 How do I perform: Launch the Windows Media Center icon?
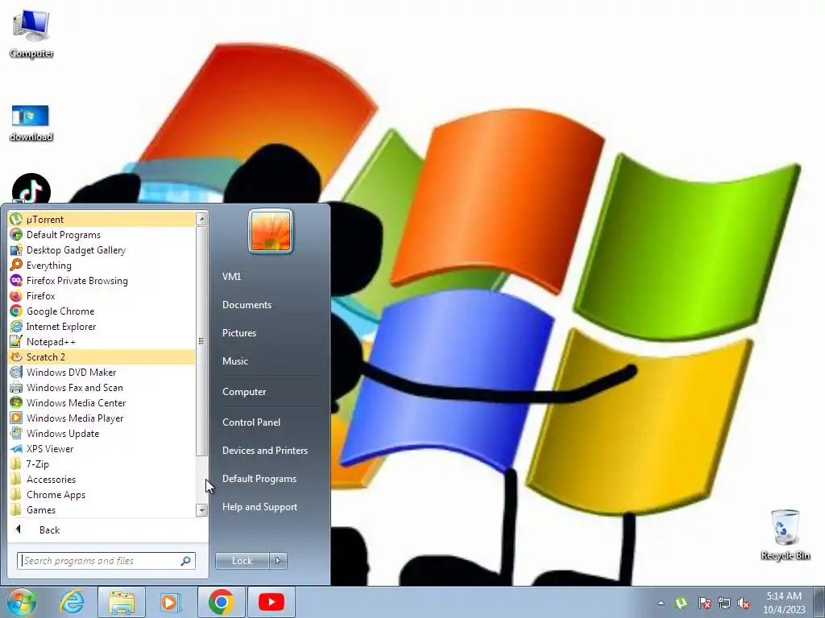pyautogui.click(x=16, y=402)
